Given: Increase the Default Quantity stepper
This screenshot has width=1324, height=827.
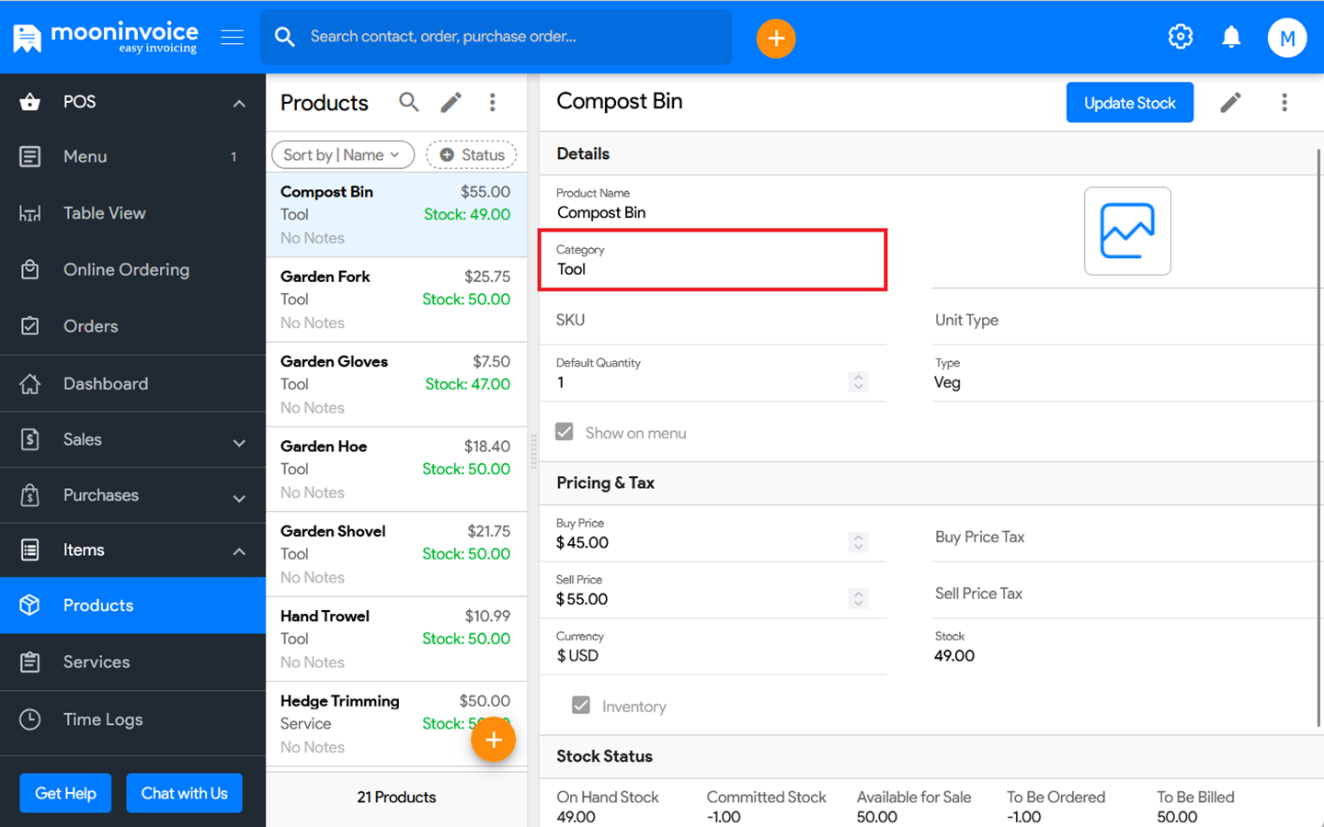Looking at the screenshot, I should 859,377.
